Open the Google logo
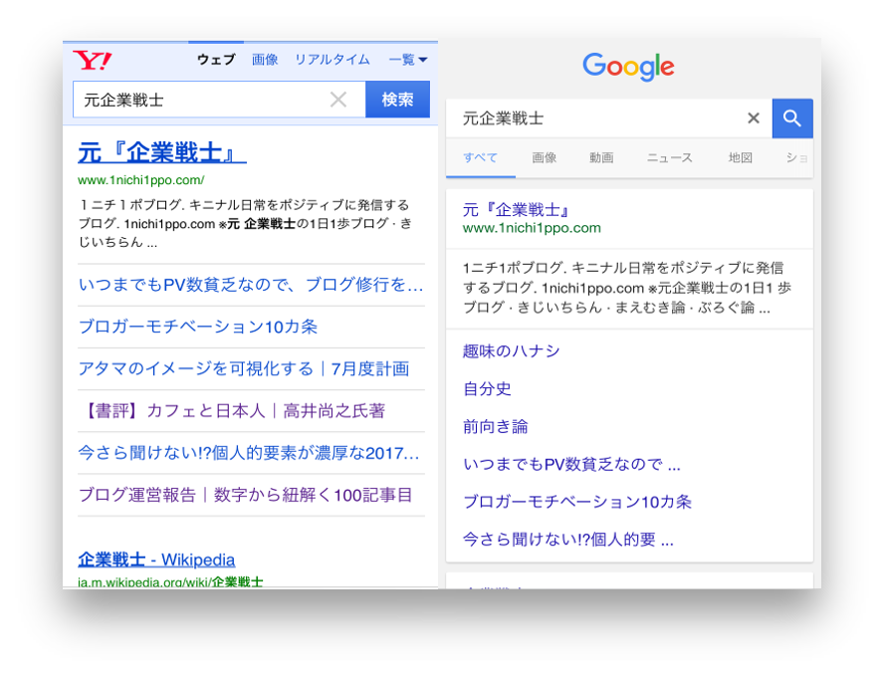Screen dimensions: 884x677 (628, 67)
